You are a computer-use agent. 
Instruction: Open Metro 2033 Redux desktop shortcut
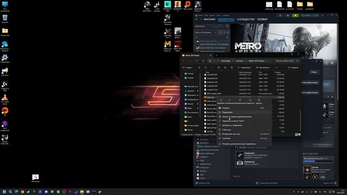(x=178, y=46)
